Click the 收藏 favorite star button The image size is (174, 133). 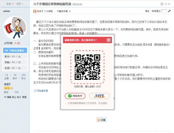pos(101,120)
